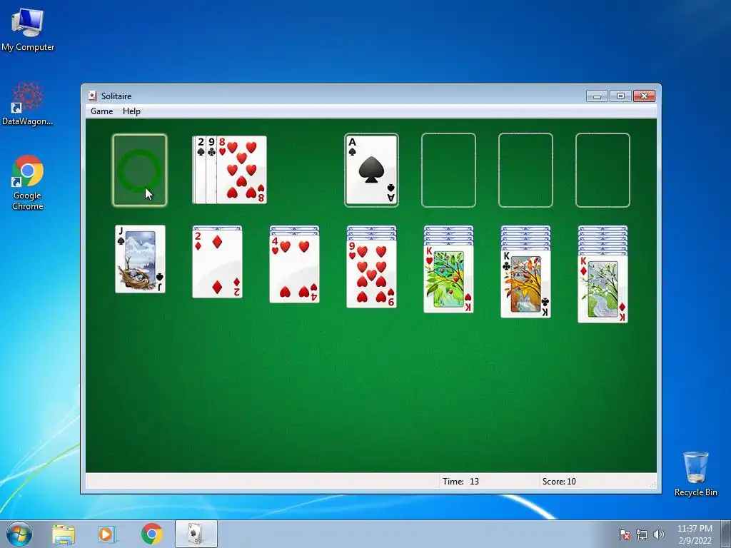Screen dimensions: 731x548
Task: Select the King of hearts card
Action: (448, 279)
